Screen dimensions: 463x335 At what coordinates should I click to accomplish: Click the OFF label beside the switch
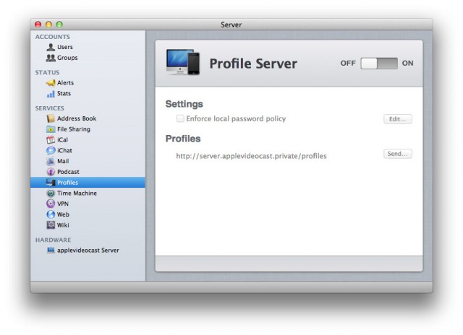pyautogui.click(x=348, y=64)
